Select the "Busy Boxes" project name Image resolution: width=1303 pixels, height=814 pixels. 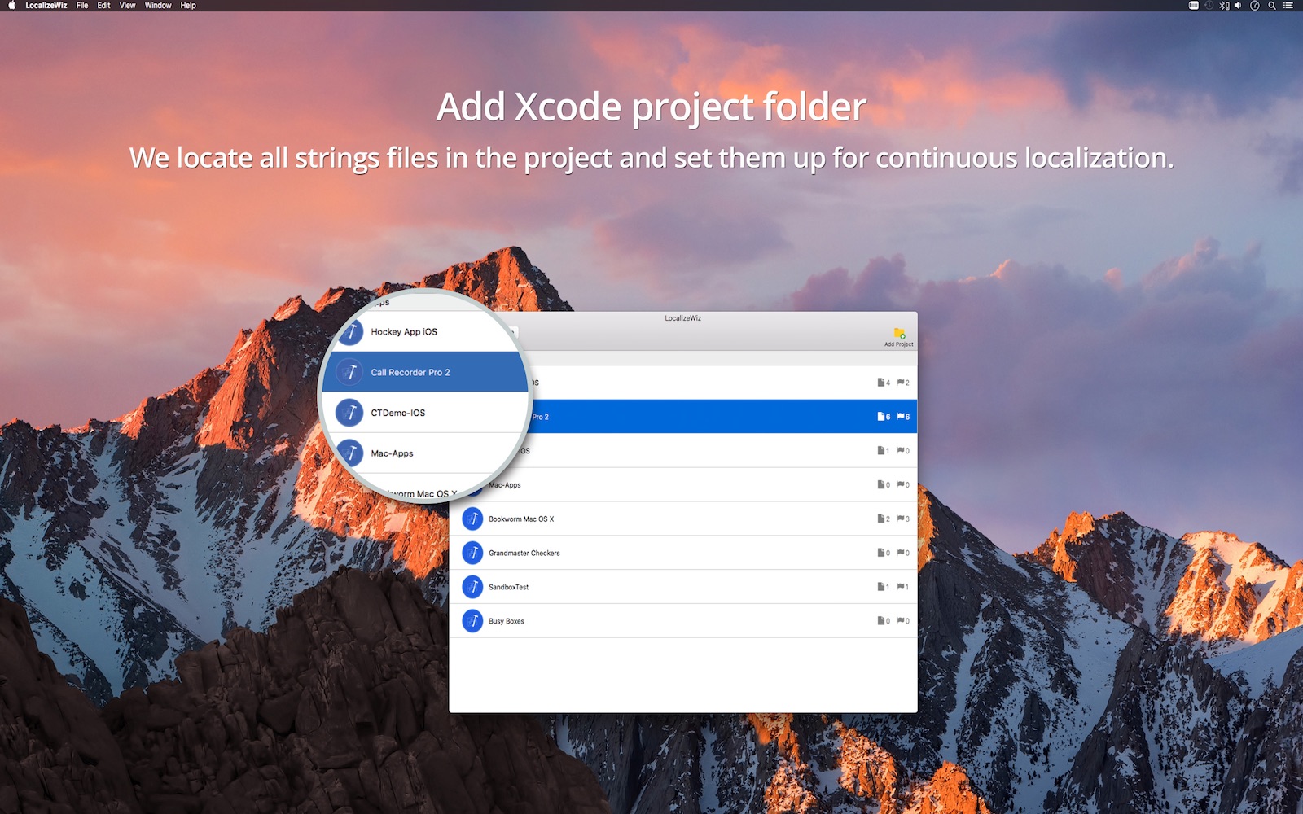[507, 621]
